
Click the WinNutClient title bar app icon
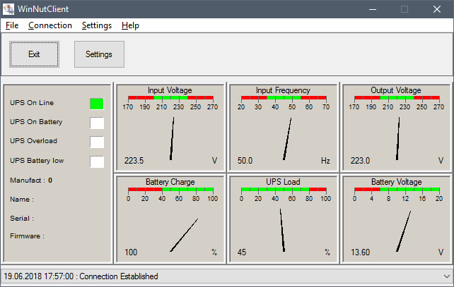[9, 9]
